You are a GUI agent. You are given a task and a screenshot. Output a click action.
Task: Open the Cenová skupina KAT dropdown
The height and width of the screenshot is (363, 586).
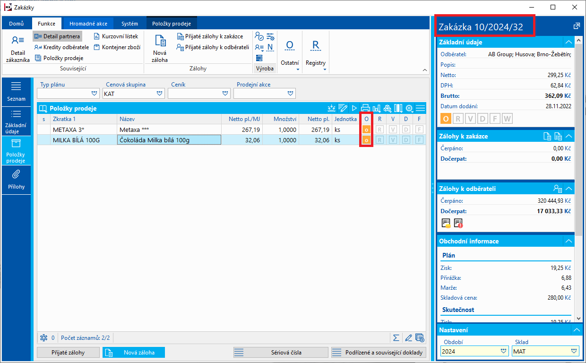159,94
